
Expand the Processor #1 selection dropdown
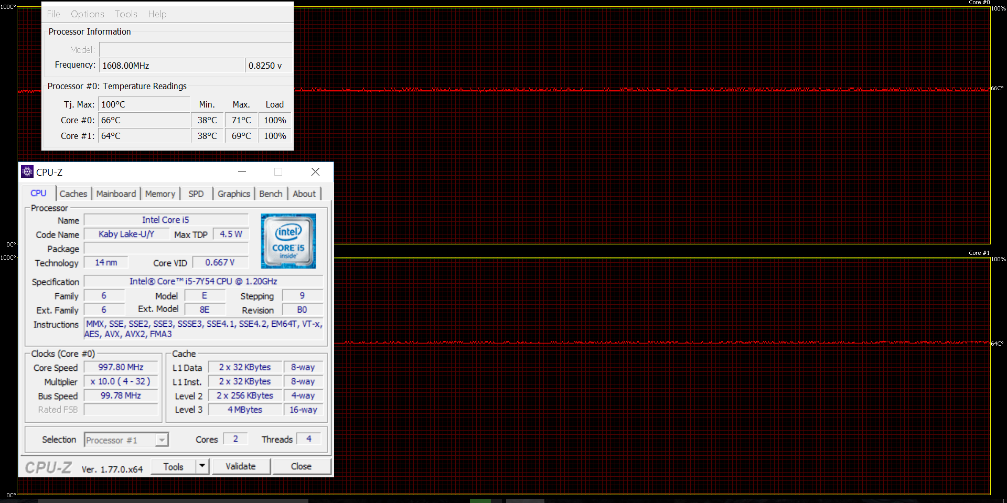[162, 440]
